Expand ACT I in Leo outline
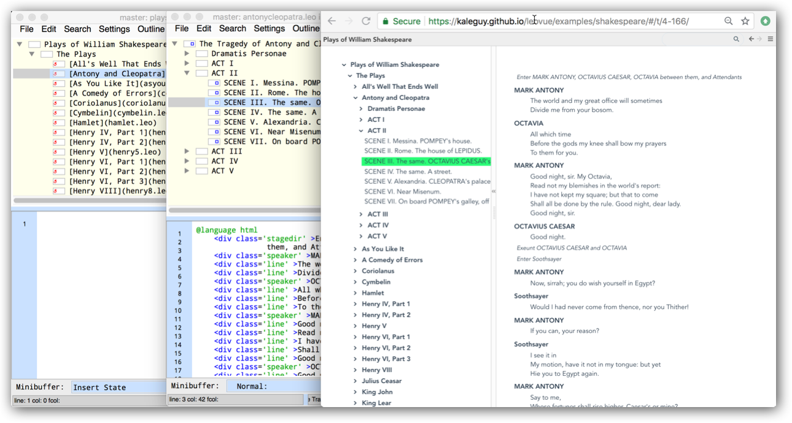 click(187, 63)
